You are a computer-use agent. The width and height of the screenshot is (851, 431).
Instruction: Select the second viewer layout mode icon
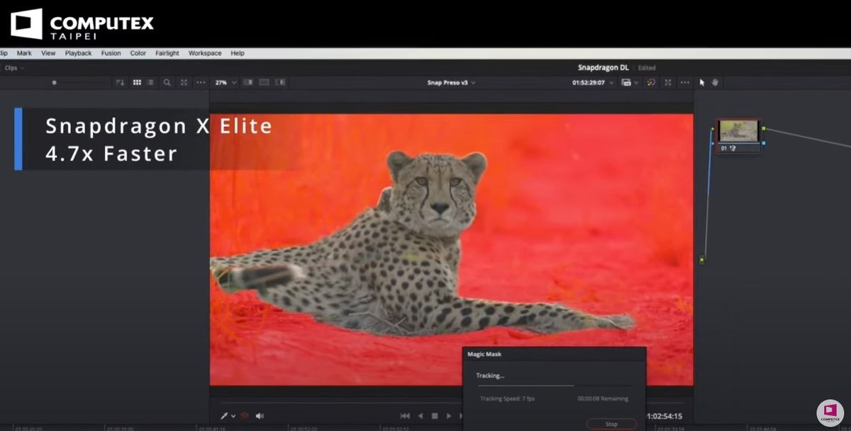pyautogui.click(x=264, y=83)
